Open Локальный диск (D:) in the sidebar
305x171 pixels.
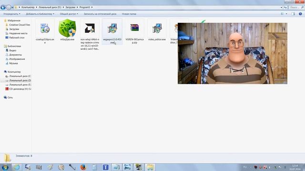tap(20, 80)
